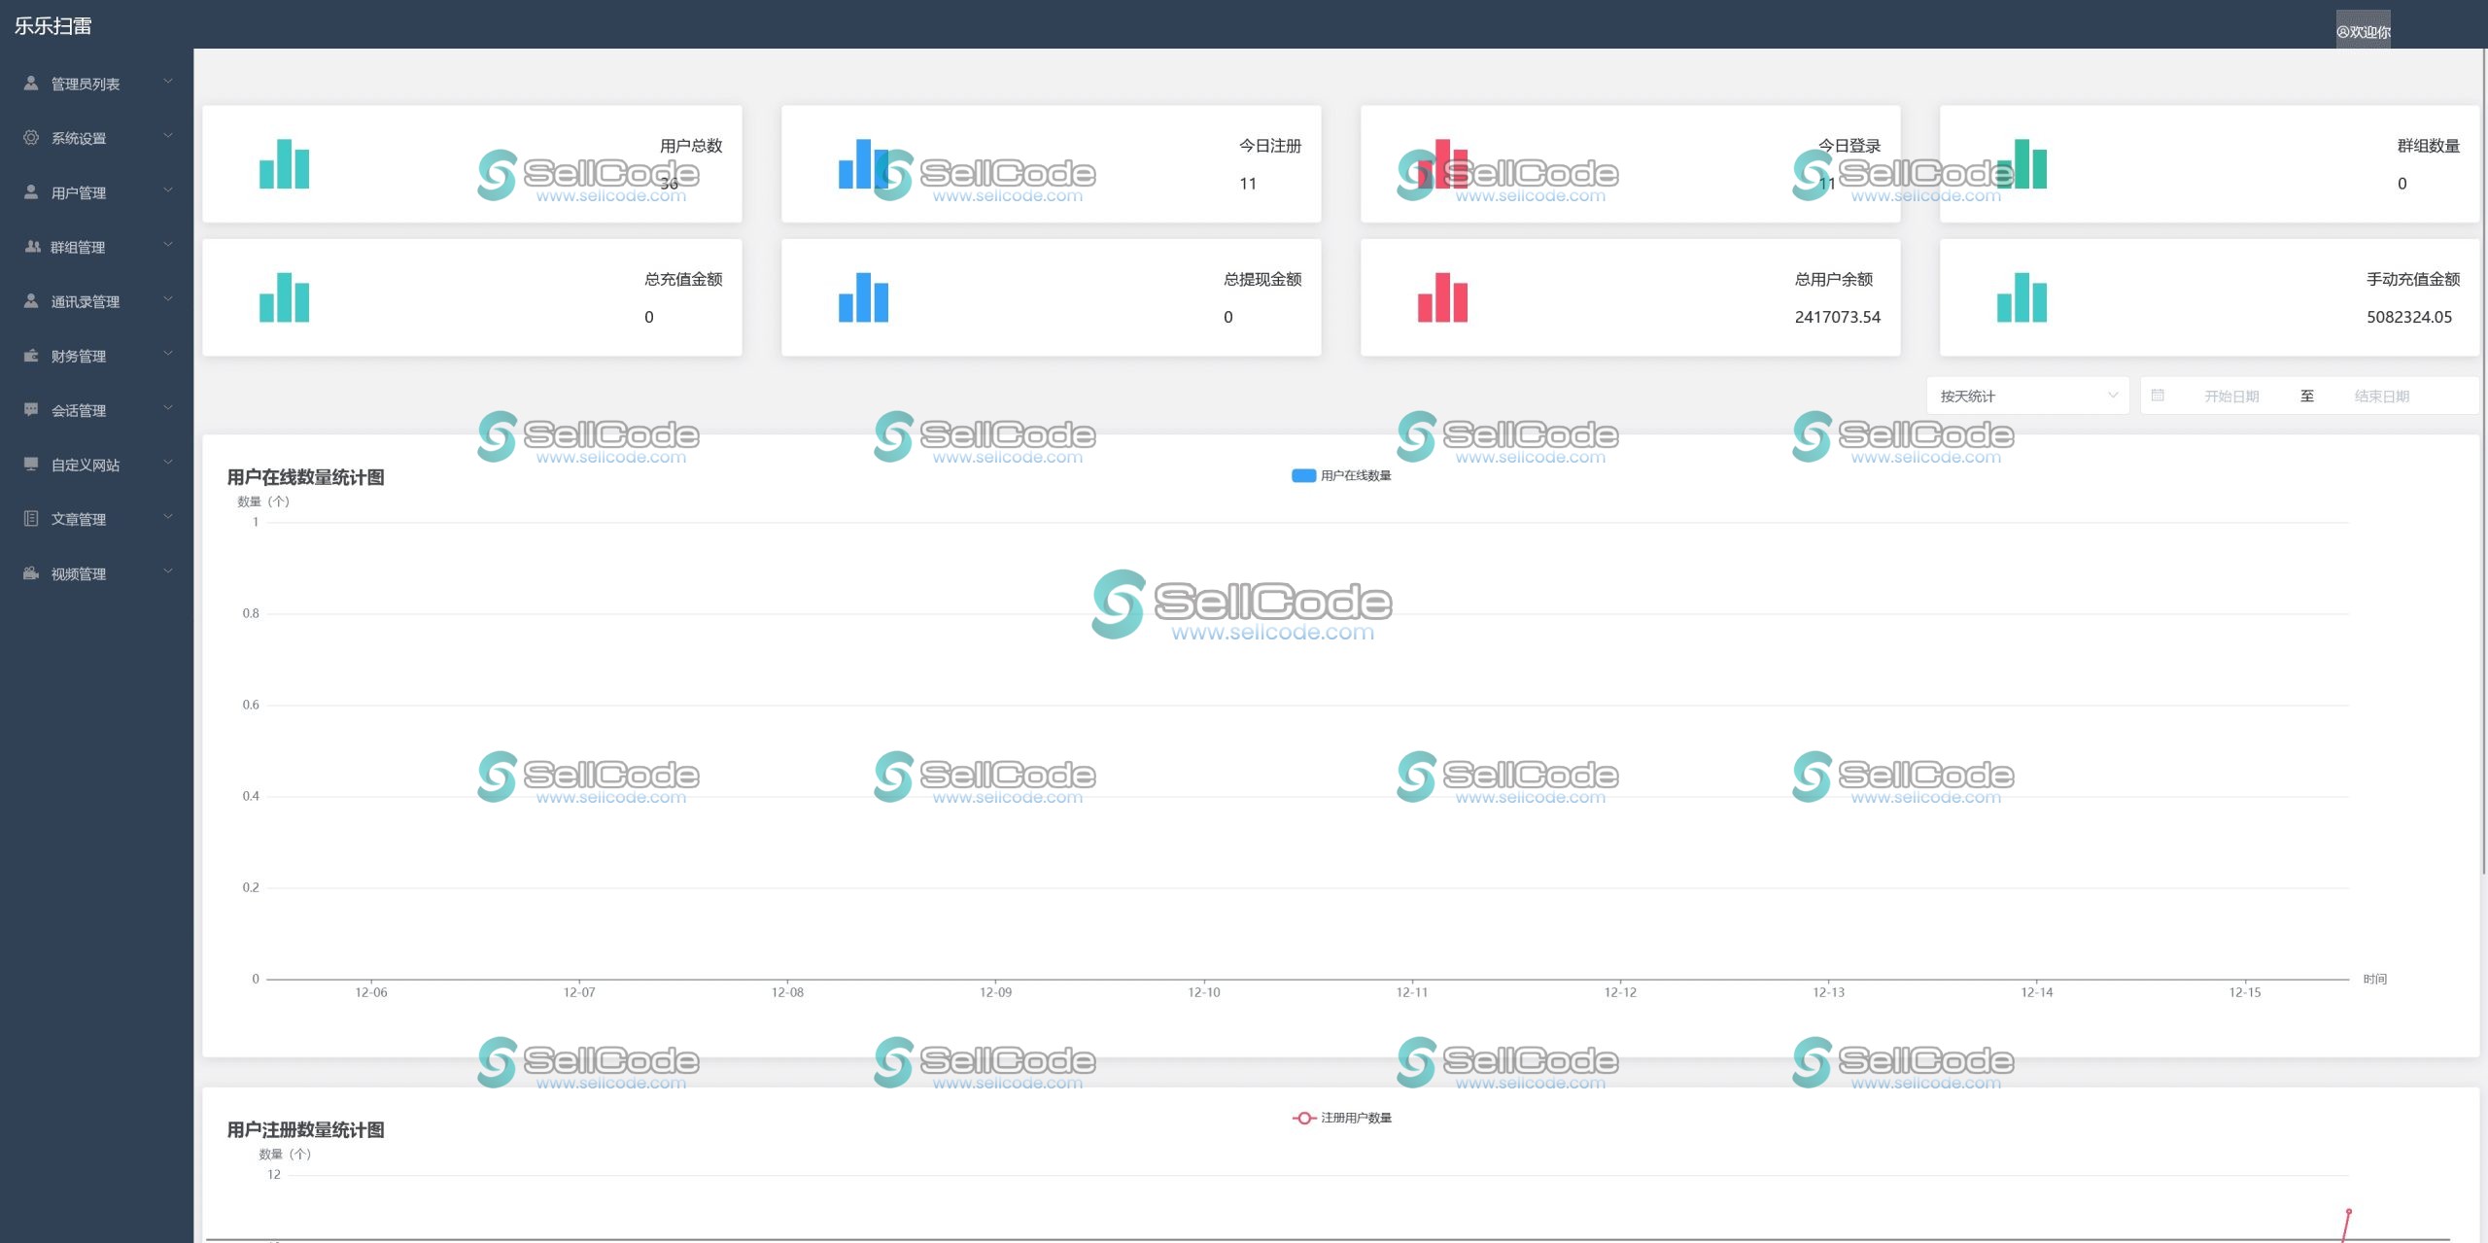Toggle the 注册用户数量 legend series
The width and height of the screenshot is (2488, 1243).
pyautogui.click(x=1341, y=1118)
